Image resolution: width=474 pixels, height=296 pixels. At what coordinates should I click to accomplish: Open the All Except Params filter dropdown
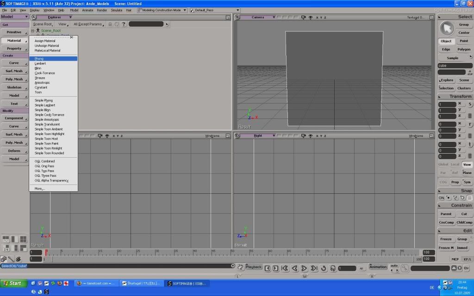point(88,24)
